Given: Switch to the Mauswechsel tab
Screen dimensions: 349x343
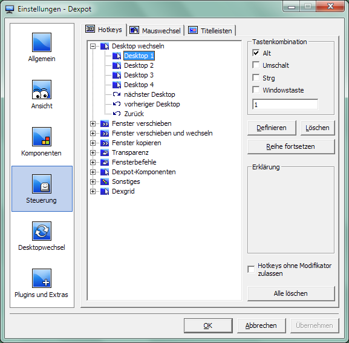Looking at the screenshot, I should click(x=156, y=30).
